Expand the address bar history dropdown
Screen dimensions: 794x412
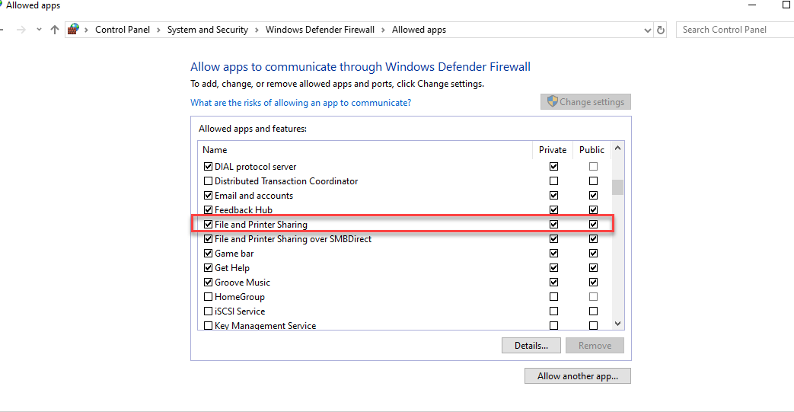point(647,30)
